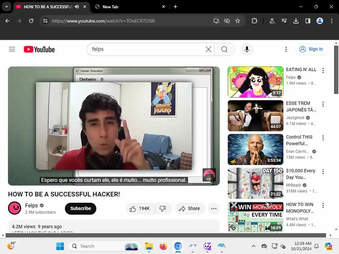The height and width of the screenshot is (254, 339).
Task: Click the magnifier search button
Action: [x=224, y=49]
